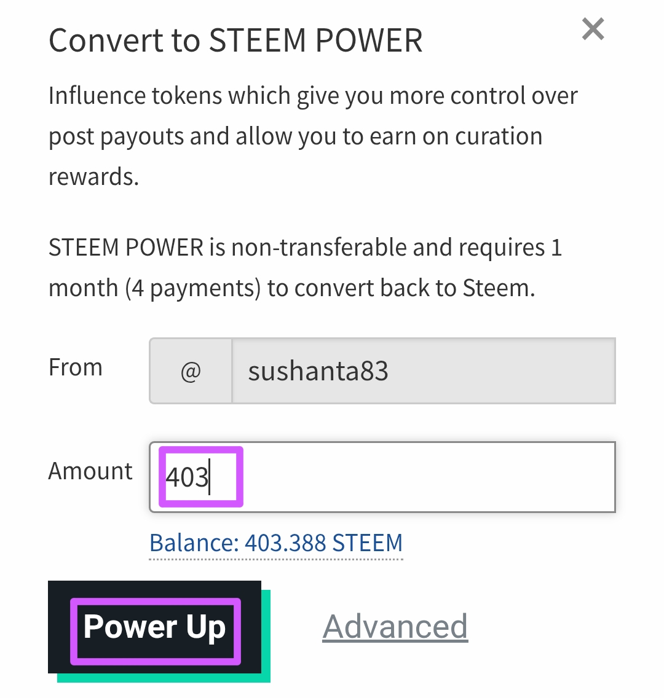Click the 4 payments notice line
This screenshot has width=664, height=698.
(291, 288)
